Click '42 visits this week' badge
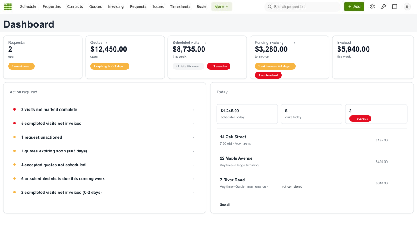Viewport: 417px width, 234px height. [188, 66]
